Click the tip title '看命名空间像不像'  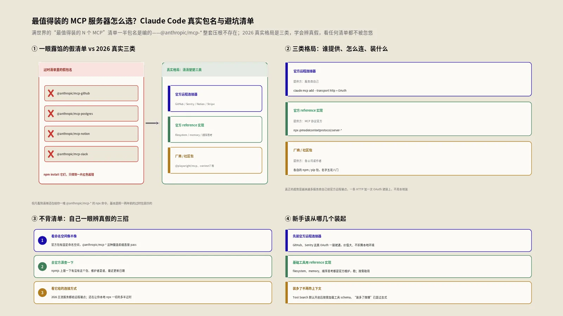(x=64, y=236)
